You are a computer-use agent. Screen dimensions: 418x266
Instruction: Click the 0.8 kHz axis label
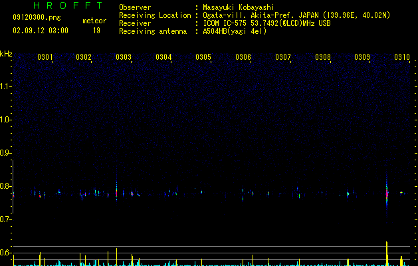point(5,186)
